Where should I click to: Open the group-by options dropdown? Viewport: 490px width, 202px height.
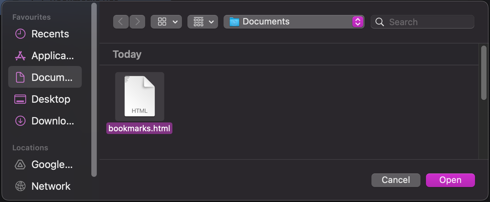tap(203, 22)
